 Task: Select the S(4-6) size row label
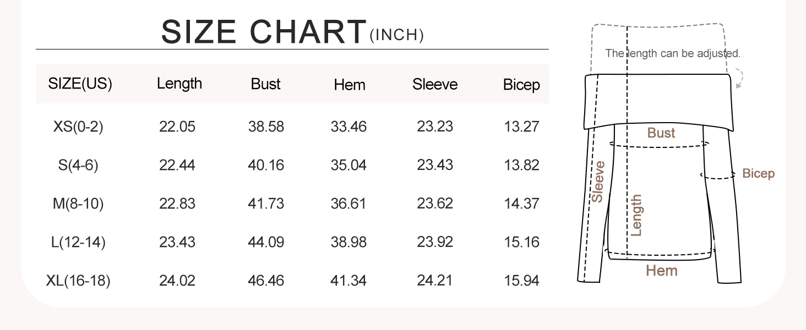78,165
